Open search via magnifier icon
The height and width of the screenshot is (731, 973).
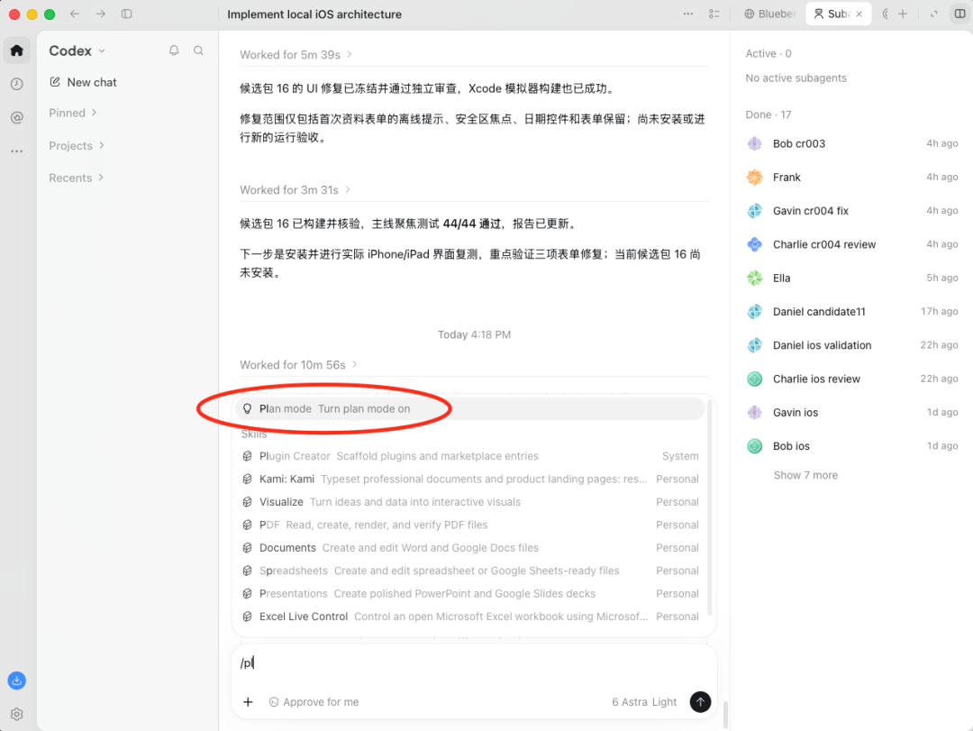tap(198, 50)
